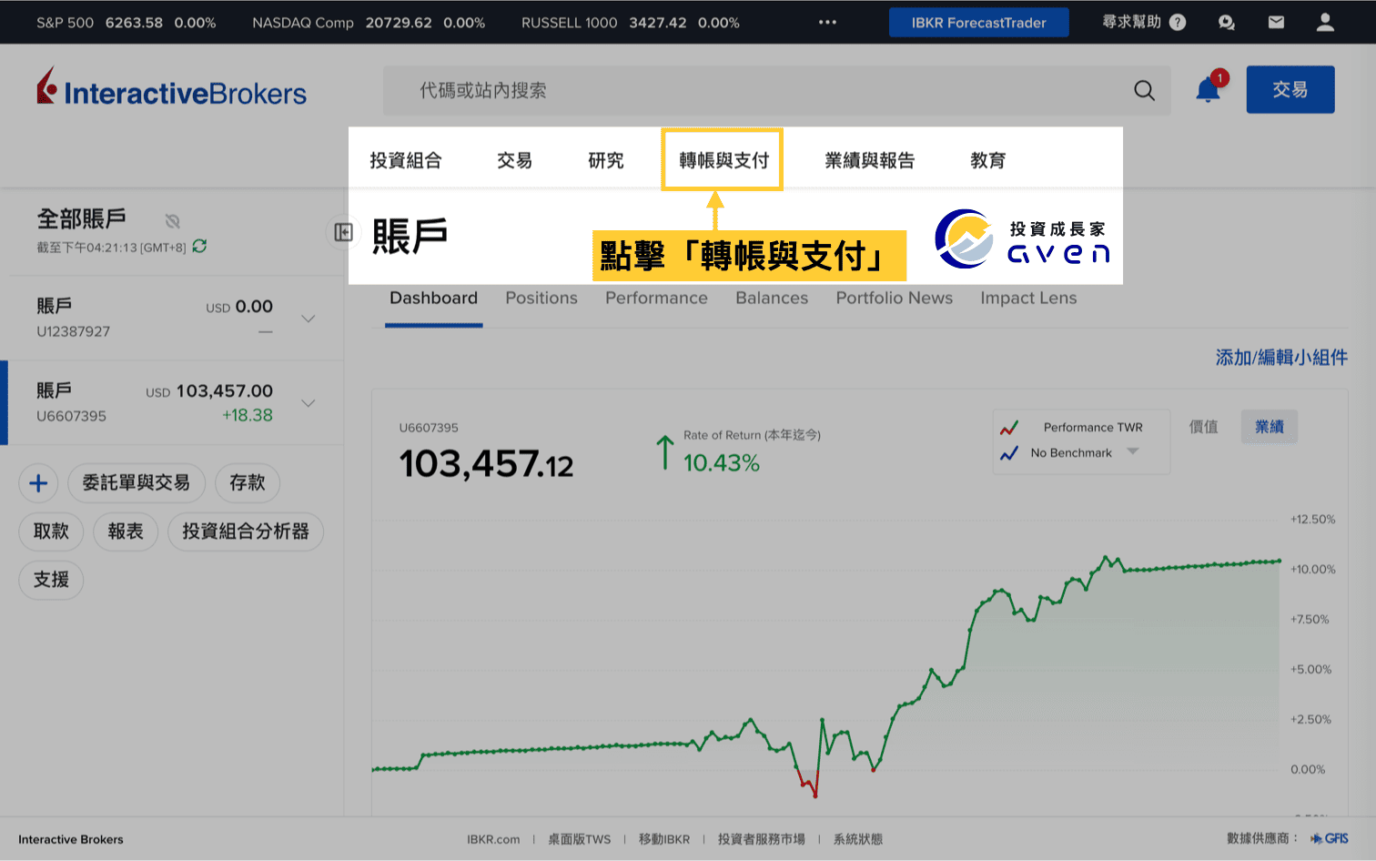Click the search input field
Viewport: 1376px width, 861px height.
point(776,90)
